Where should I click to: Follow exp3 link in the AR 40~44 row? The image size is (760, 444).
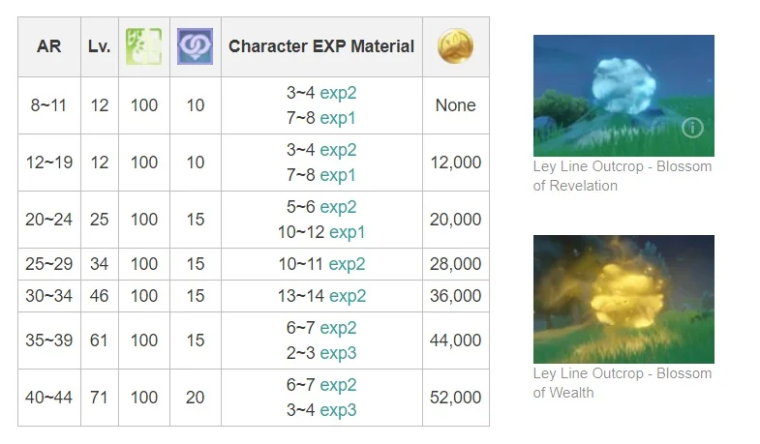338,409
